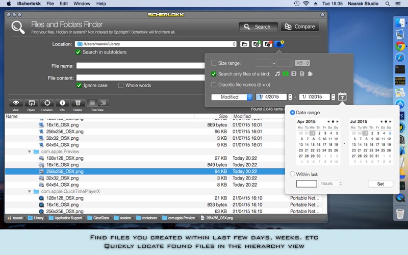
Task: Select the highlighted 256x256_OSX.png row, 94 KB
Action: click(x=145, y=171)
